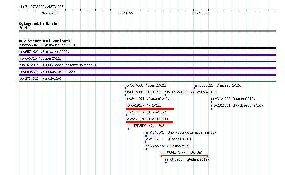Select blue marker under nsv3401777

(212, 102)
